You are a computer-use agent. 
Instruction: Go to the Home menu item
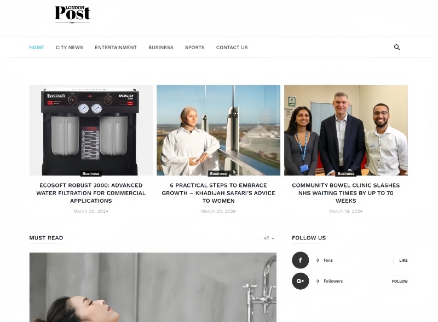37,48
